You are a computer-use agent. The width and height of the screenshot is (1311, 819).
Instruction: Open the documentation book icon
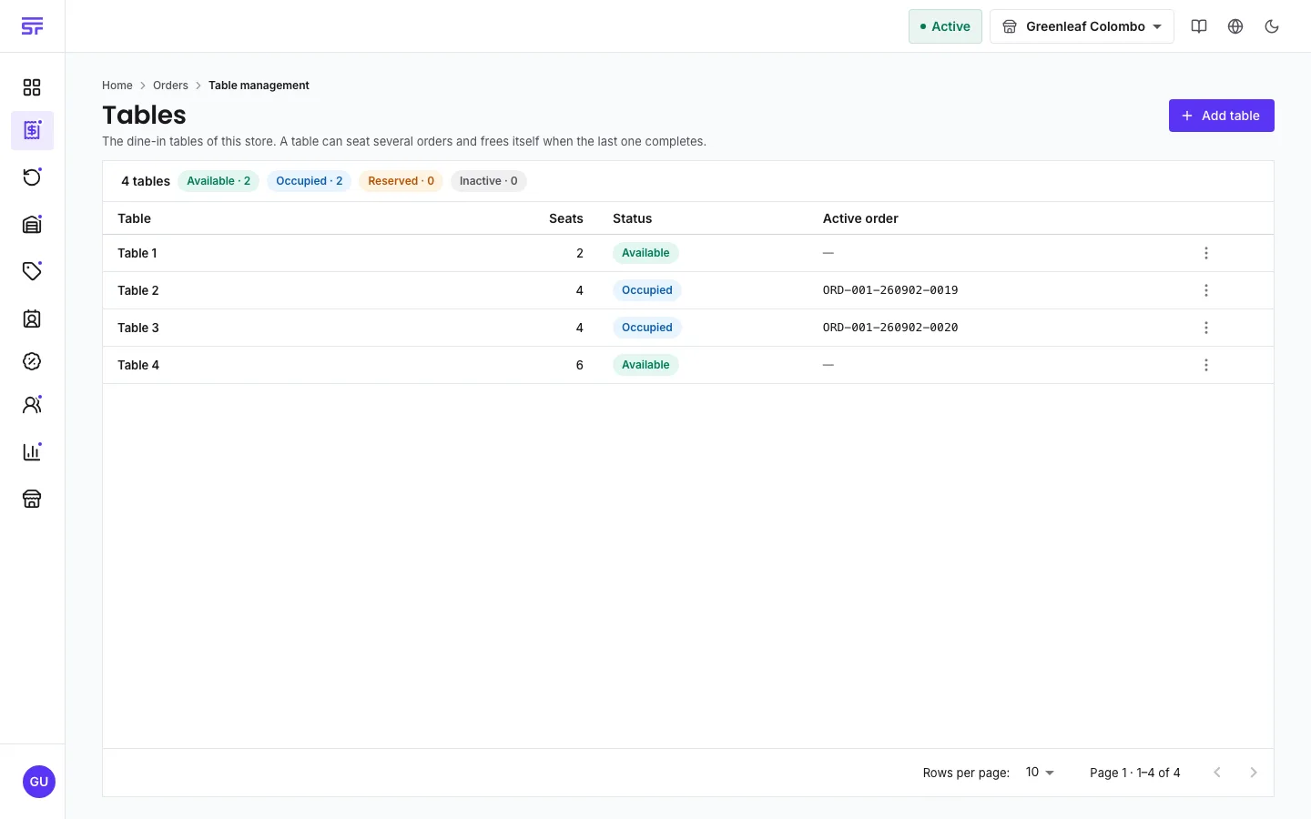click(1199, 26)
